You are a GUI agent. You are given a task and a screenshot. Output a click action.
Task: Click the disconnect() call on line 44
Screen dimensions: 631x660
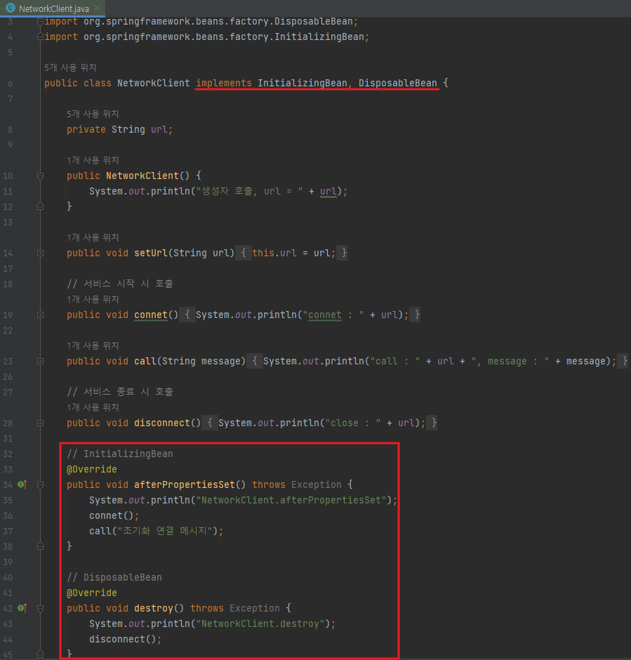click(122, 640)
